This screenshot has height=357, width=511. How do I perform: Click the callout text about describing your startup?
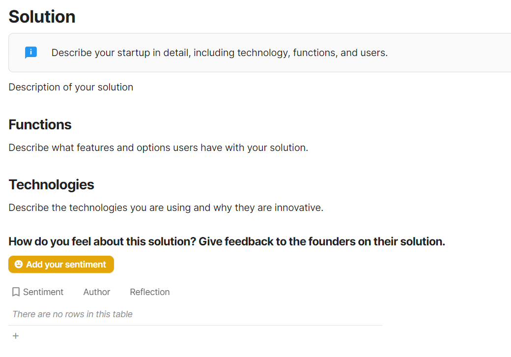pos(220,53)
